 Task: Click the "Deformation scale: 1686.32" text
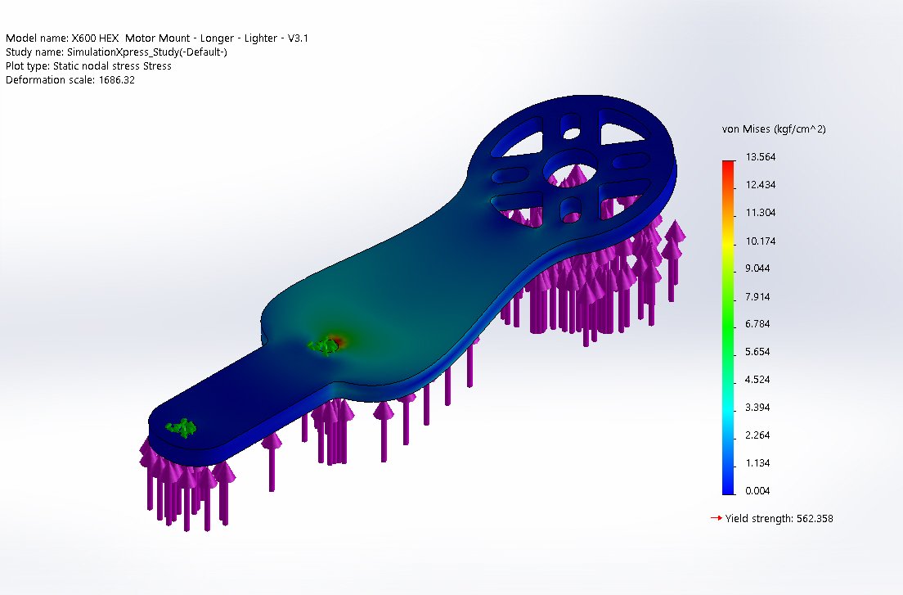(x=70, y=79)
